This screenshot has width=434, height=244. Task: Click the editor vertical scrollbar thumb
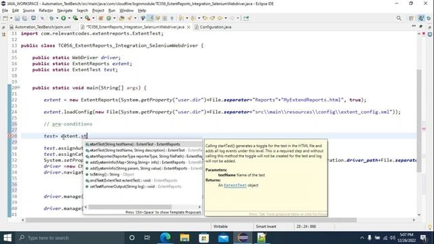point(419,121)
